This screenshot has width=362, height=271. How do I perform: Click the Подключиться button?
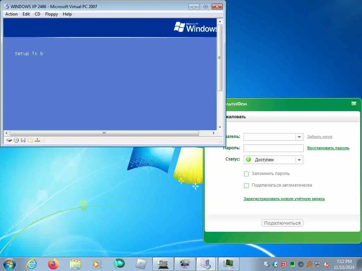point(282,223)
